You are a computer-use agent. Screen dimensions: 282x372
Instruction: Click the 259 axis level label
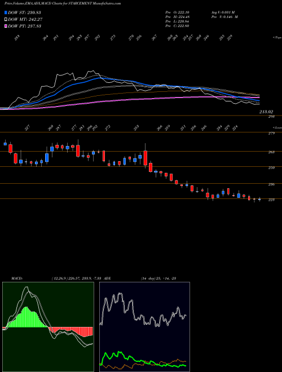click(x=271, y=167)
